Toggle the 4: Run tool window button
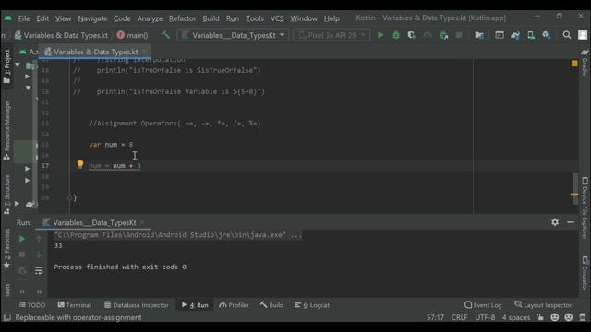Viewport: 591px width, 332px height. (195, 305)
